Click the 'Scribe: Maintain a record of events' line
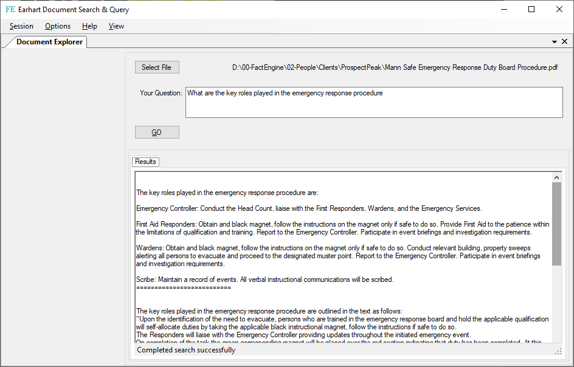 pyautogui.click(x=265, y=280)
